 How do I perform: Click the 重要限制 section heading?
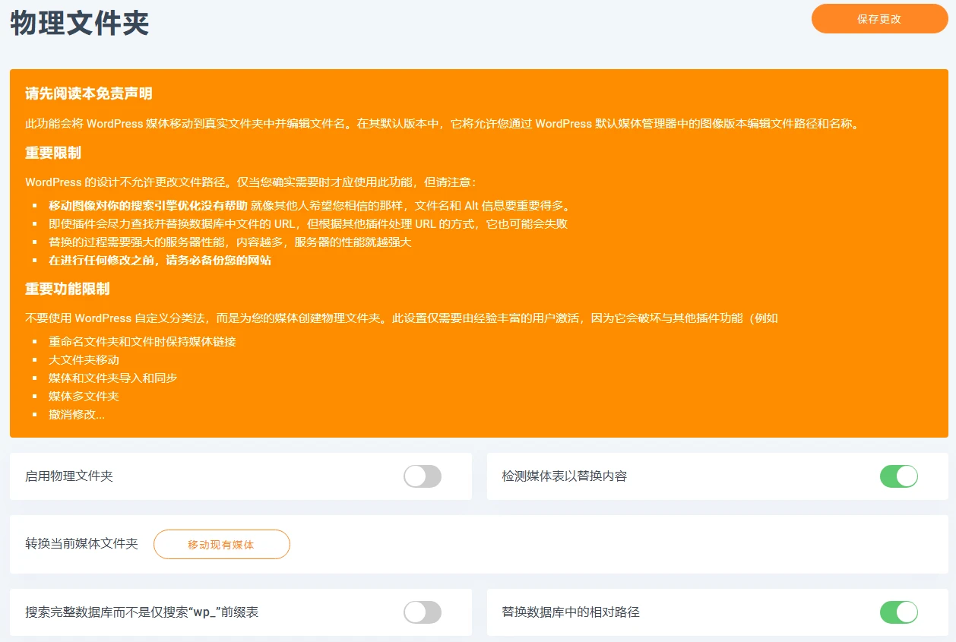52,153
